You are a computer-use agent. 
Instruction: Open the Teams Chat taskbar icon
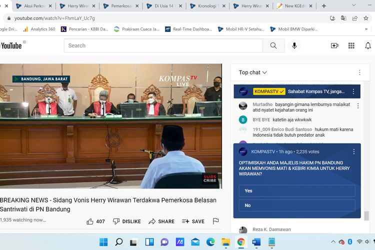tap(164, 242)
